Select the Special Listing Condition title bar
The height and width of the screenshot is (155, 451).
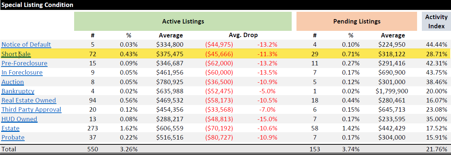click(37, 5)
